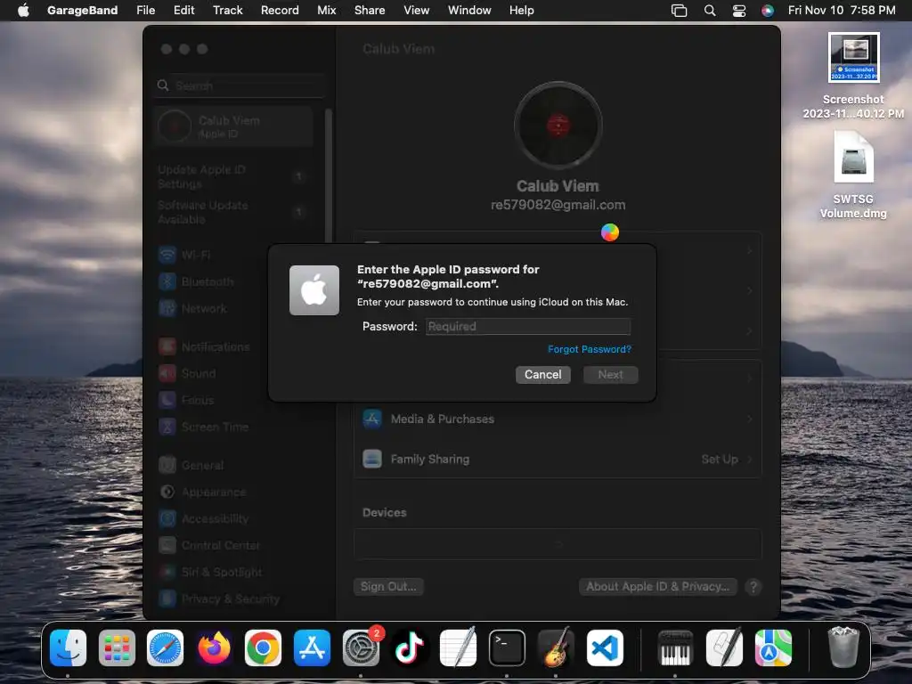Open TextEdit from the dock
912x684 pixels.
[x=459, y=647]
